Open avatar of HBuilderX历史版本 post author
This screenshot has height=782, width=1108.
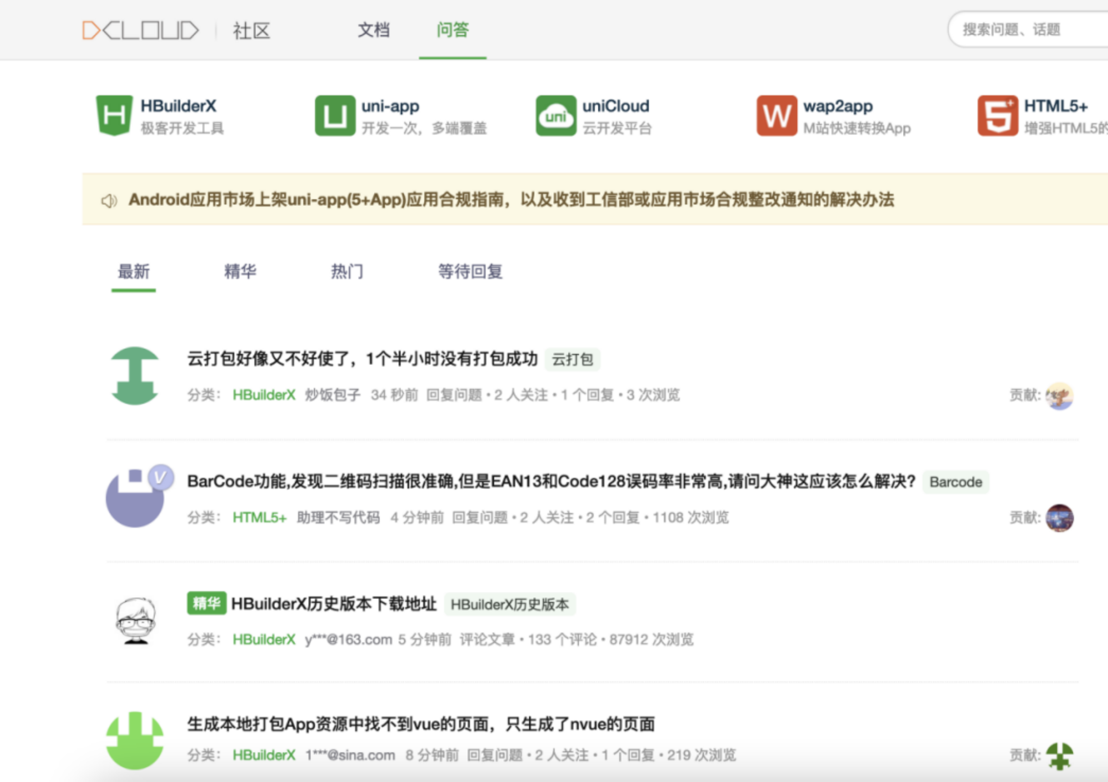tap(136, 620)
